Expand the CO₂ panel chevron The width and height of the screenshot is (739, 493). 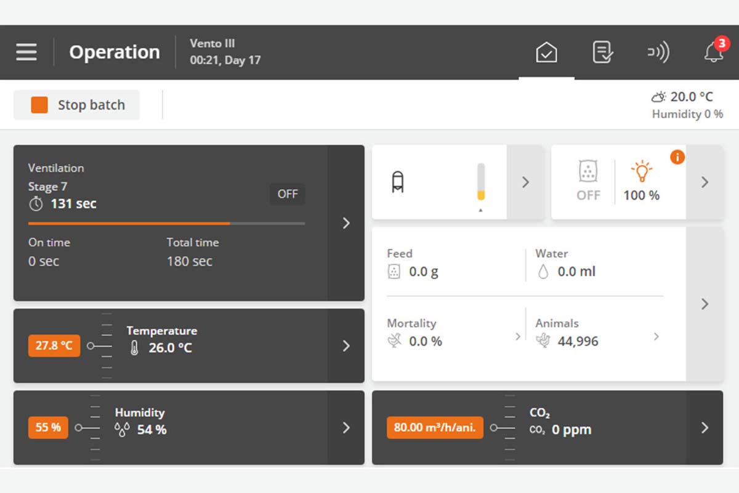pyautogui.click(x=705, y=428)
